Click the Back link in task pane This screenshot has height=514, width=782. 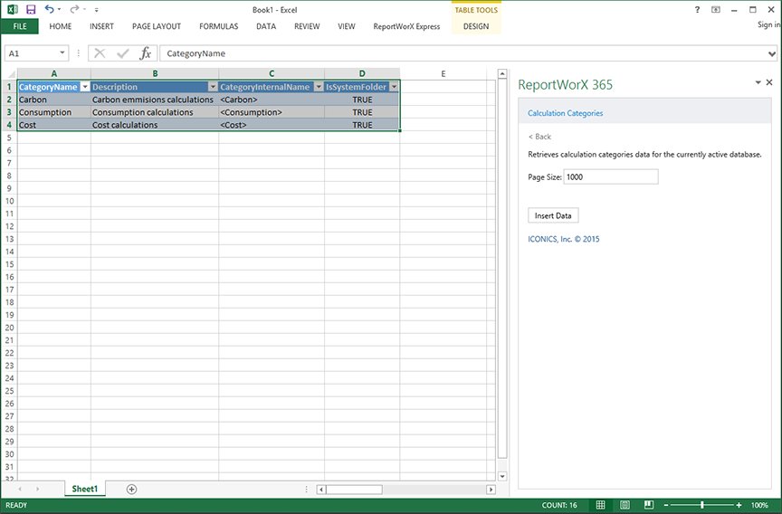[540, 137]
